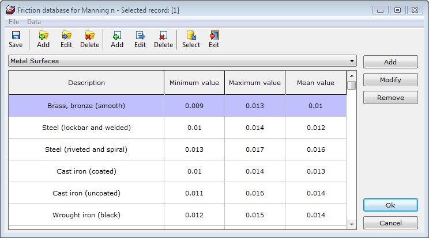The width and height of the screenshot is (429, 238).
Task: Click the Mean value column header
Action: pos(315,83)
